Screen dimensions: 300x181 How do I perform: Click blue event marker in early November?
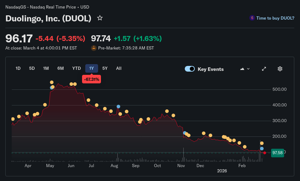184,133
